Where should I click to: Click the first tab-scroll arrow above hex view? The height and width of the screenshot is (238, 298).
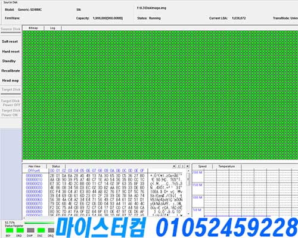(174, 166)
